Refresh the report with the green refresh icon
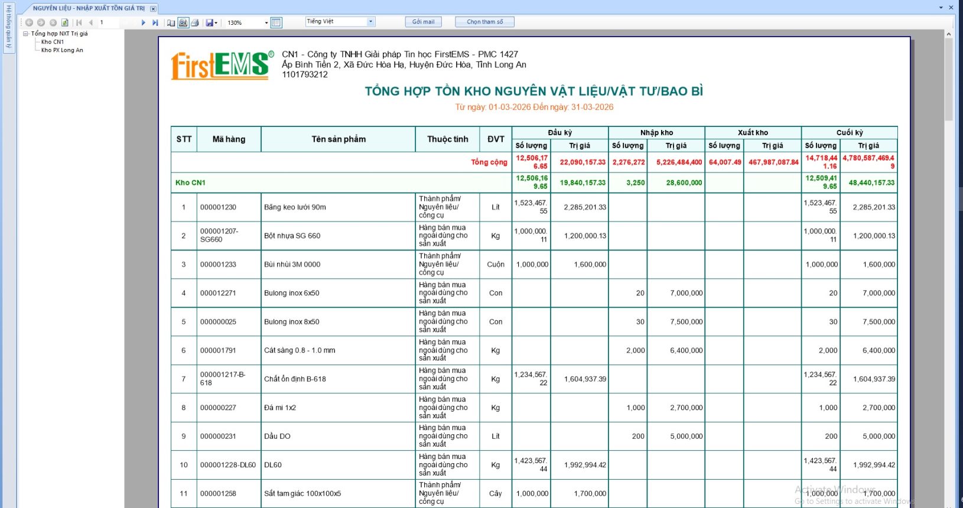 click(x=65, y=22)
